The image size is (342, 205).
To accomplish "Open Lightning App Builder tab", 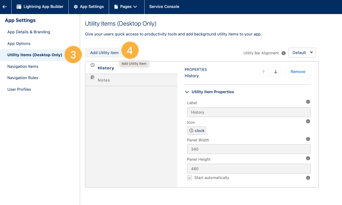I will pyautogui.click(x=40, y=7).
